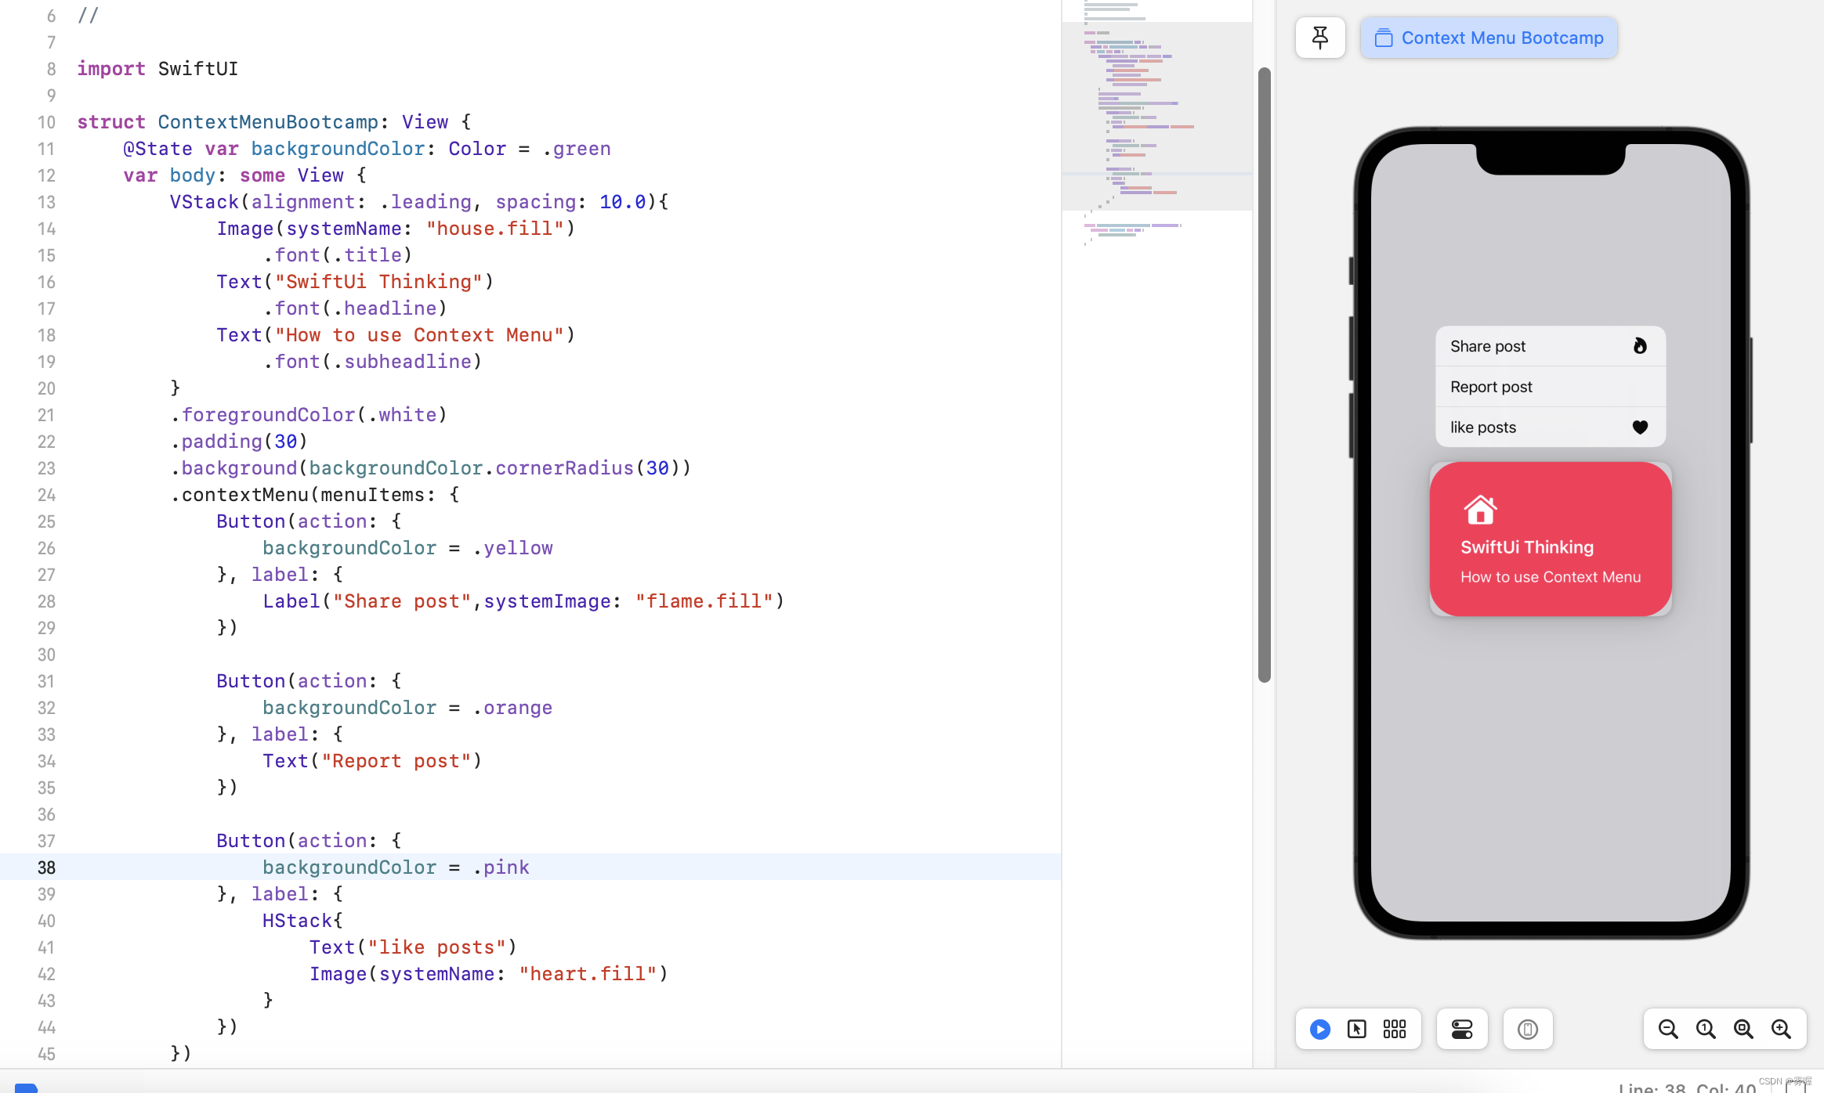Pin the preview with the pin icon
The image size is (1824, 1093).
click(1320, 38)
